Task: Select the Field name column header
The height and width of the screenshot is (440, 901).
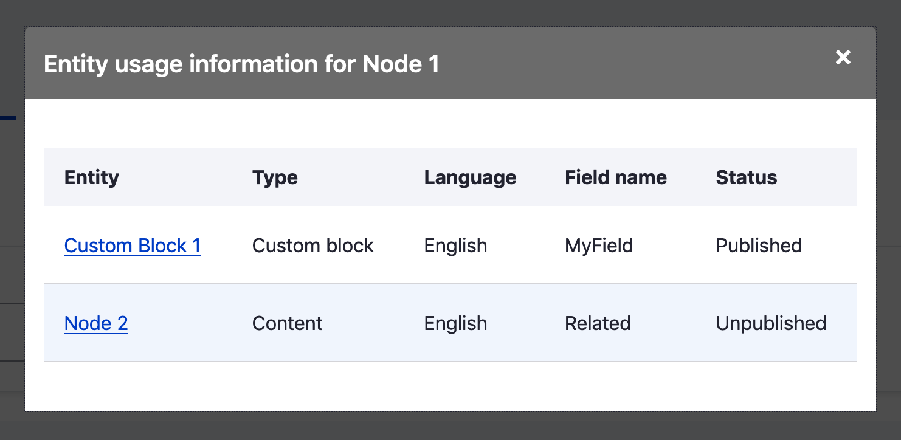Action: tap(615, 177)
